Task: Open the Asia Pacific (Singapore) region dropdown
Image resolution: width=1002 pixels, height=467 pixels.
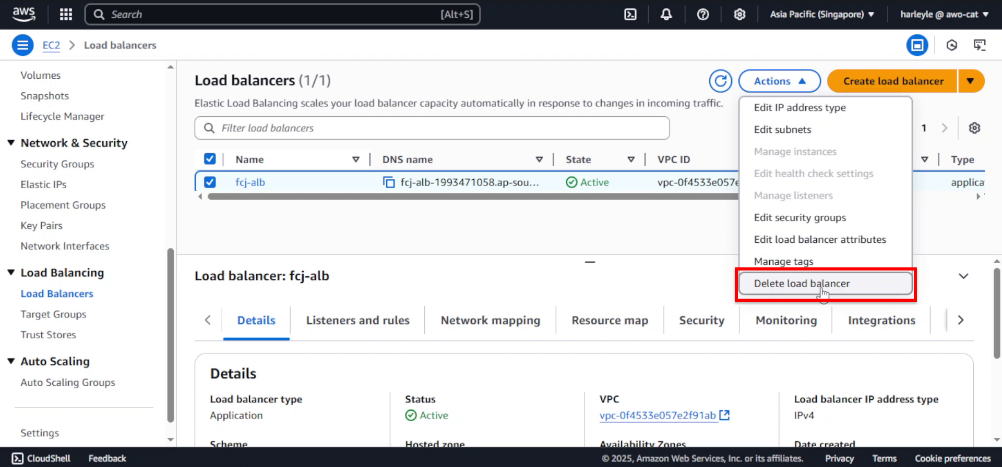Action: tap(822, 14)
